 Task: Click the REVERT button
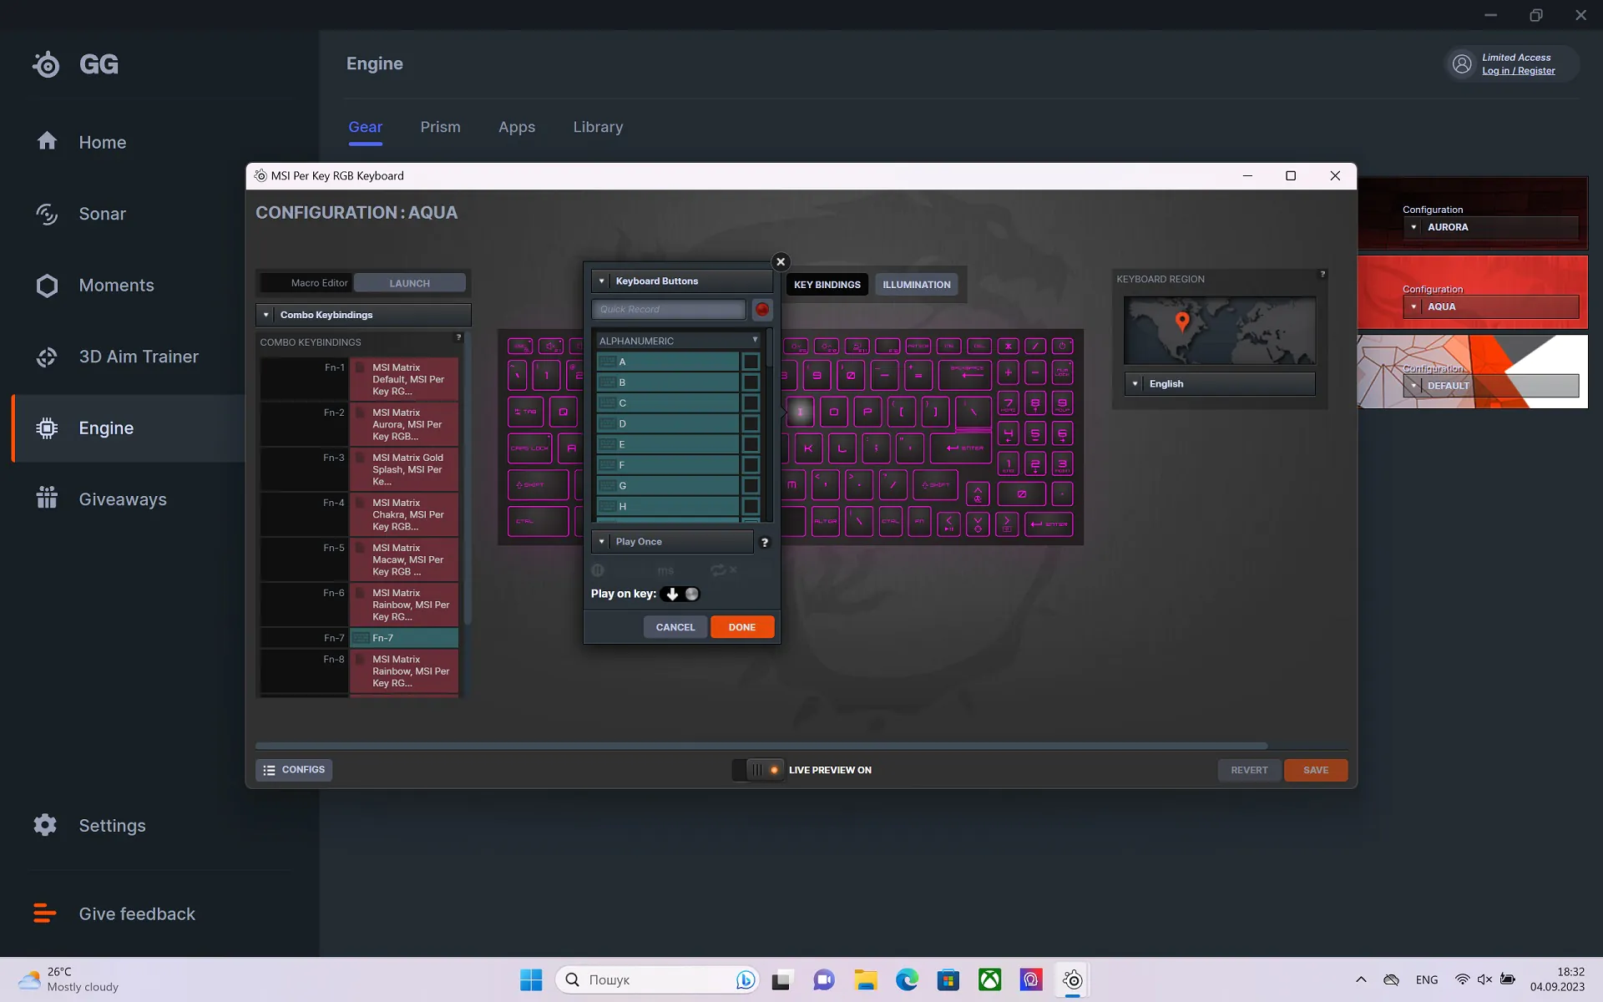point(1249,770)
